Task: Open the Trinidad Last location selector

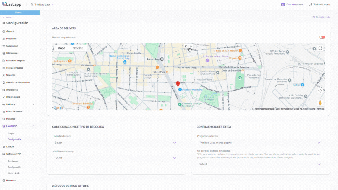Action: 42,5
